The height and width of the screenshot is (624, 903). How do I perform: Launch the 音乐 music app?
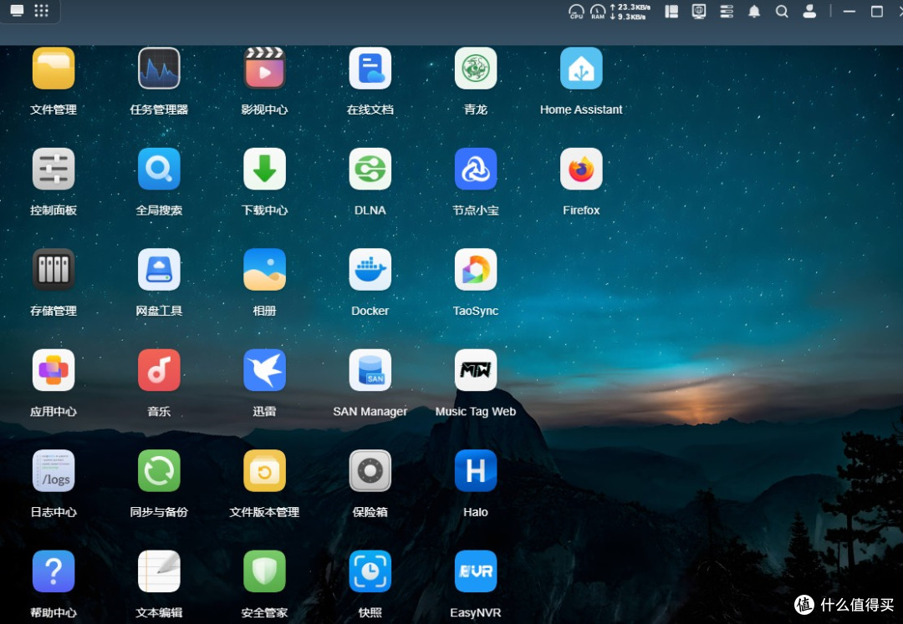(x=159, y=370)
